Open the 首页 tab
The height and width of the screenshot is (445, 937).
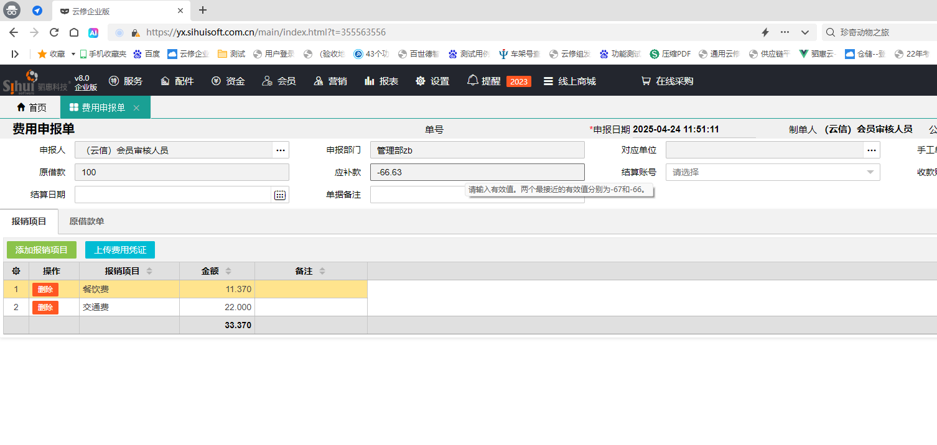[x=31, y=108]
